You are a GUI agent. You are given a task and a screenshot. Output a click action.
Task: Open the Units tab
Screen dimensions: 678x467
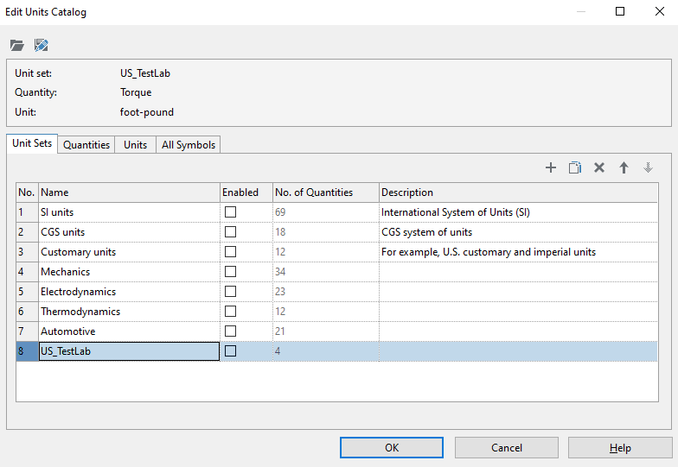coord(135,145)
